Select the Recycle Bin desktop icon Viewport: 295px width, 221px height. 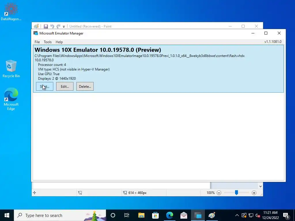coord(11,68)
